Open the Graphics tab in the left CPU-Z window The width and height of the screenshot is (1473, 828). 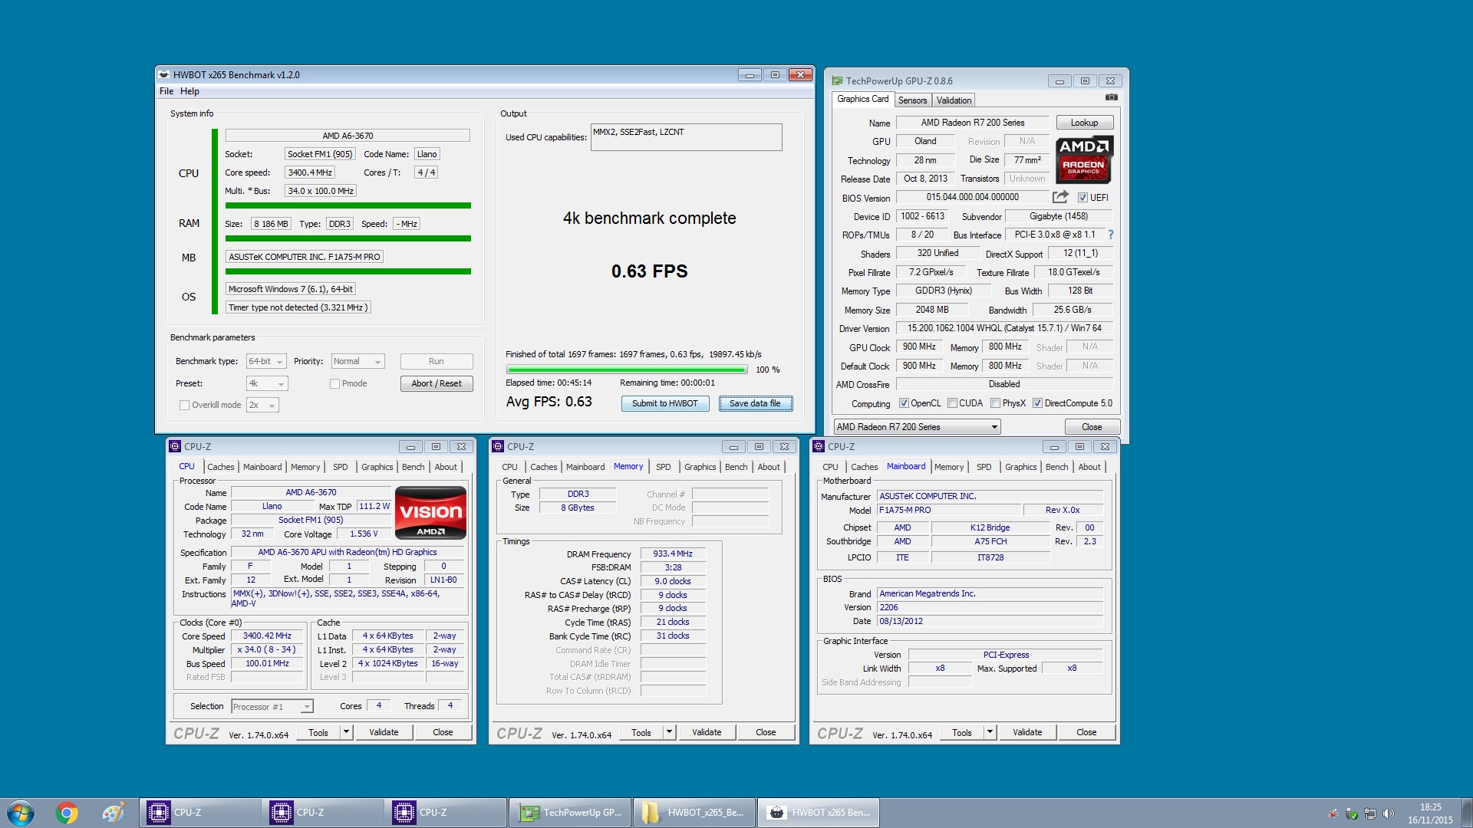click(x=377, y=467)
